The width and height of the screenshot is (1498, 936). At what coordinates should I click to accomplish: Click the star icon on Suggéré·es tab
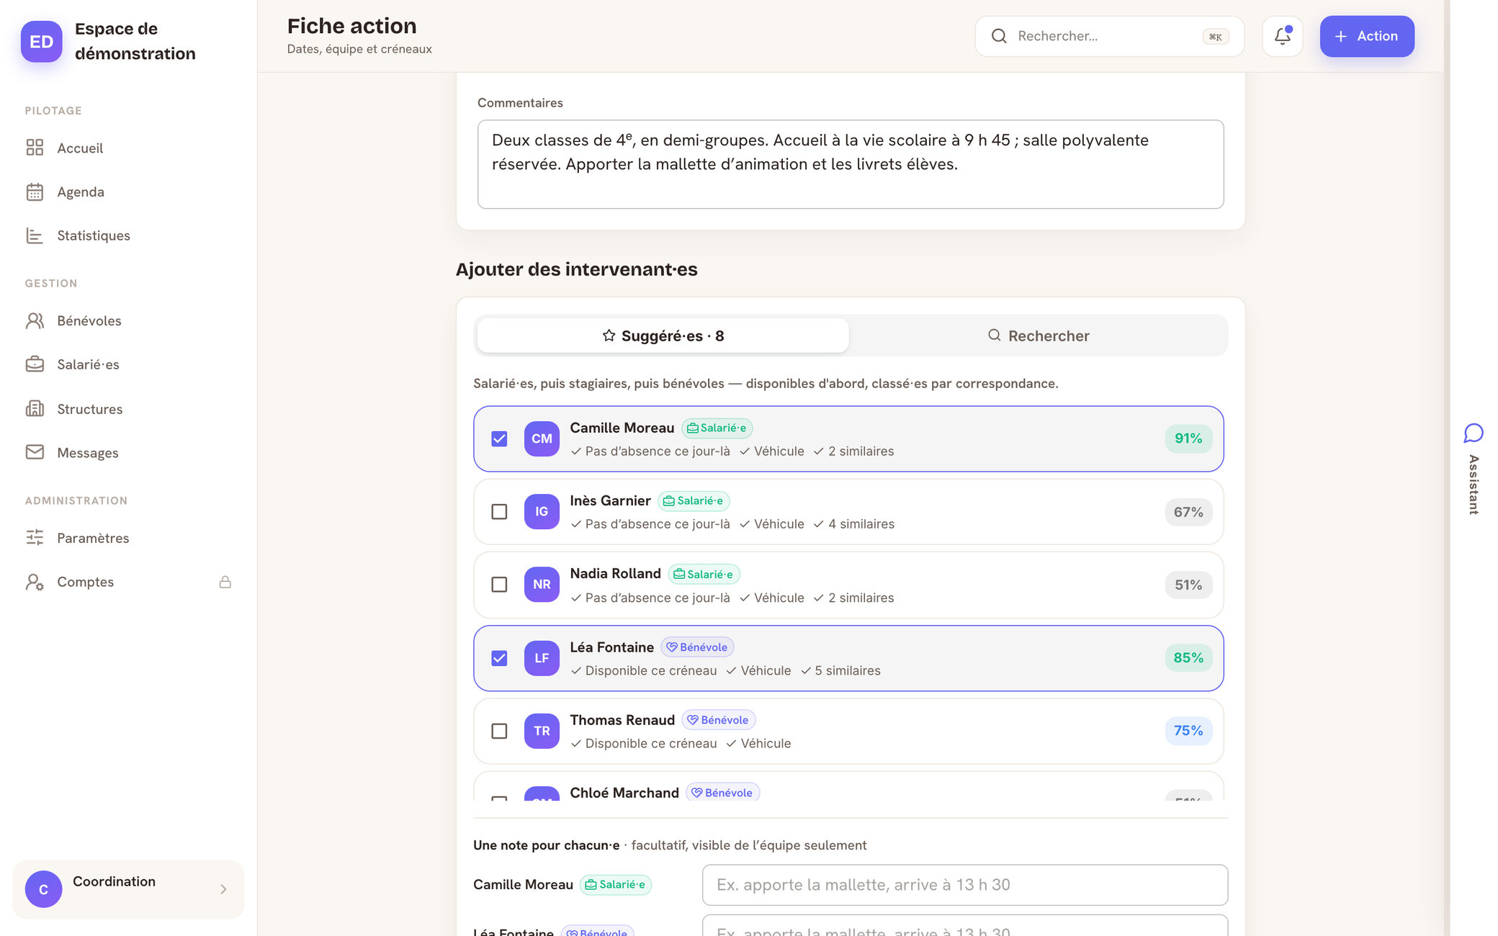pyautogui.click(x=609, y=336)
